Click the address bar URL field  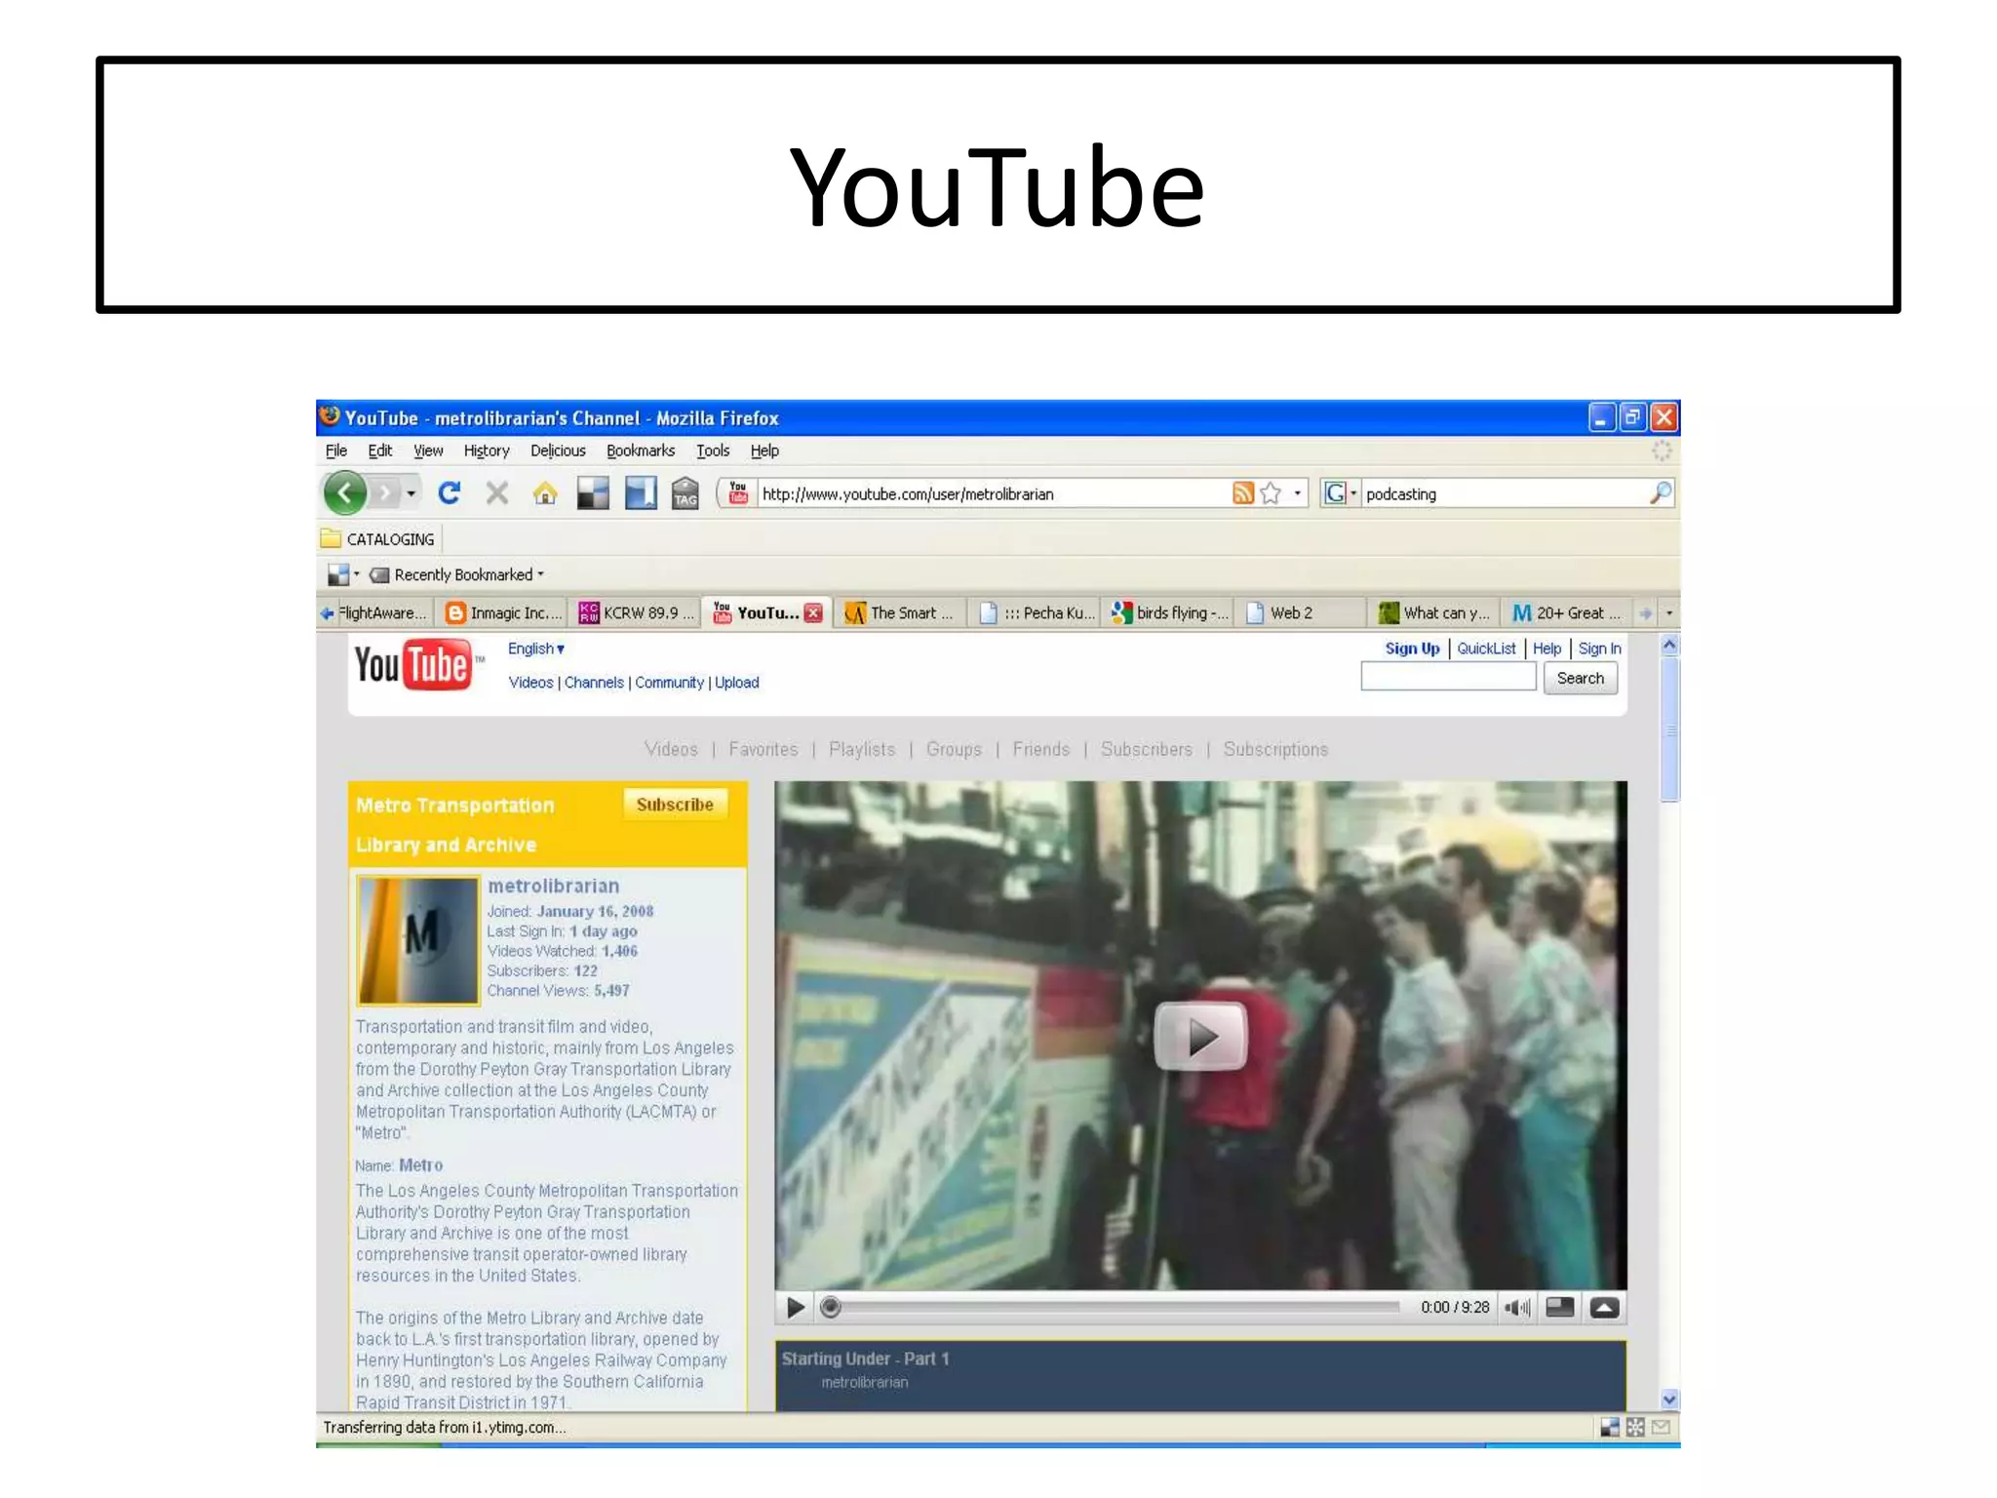click(993, 493)
